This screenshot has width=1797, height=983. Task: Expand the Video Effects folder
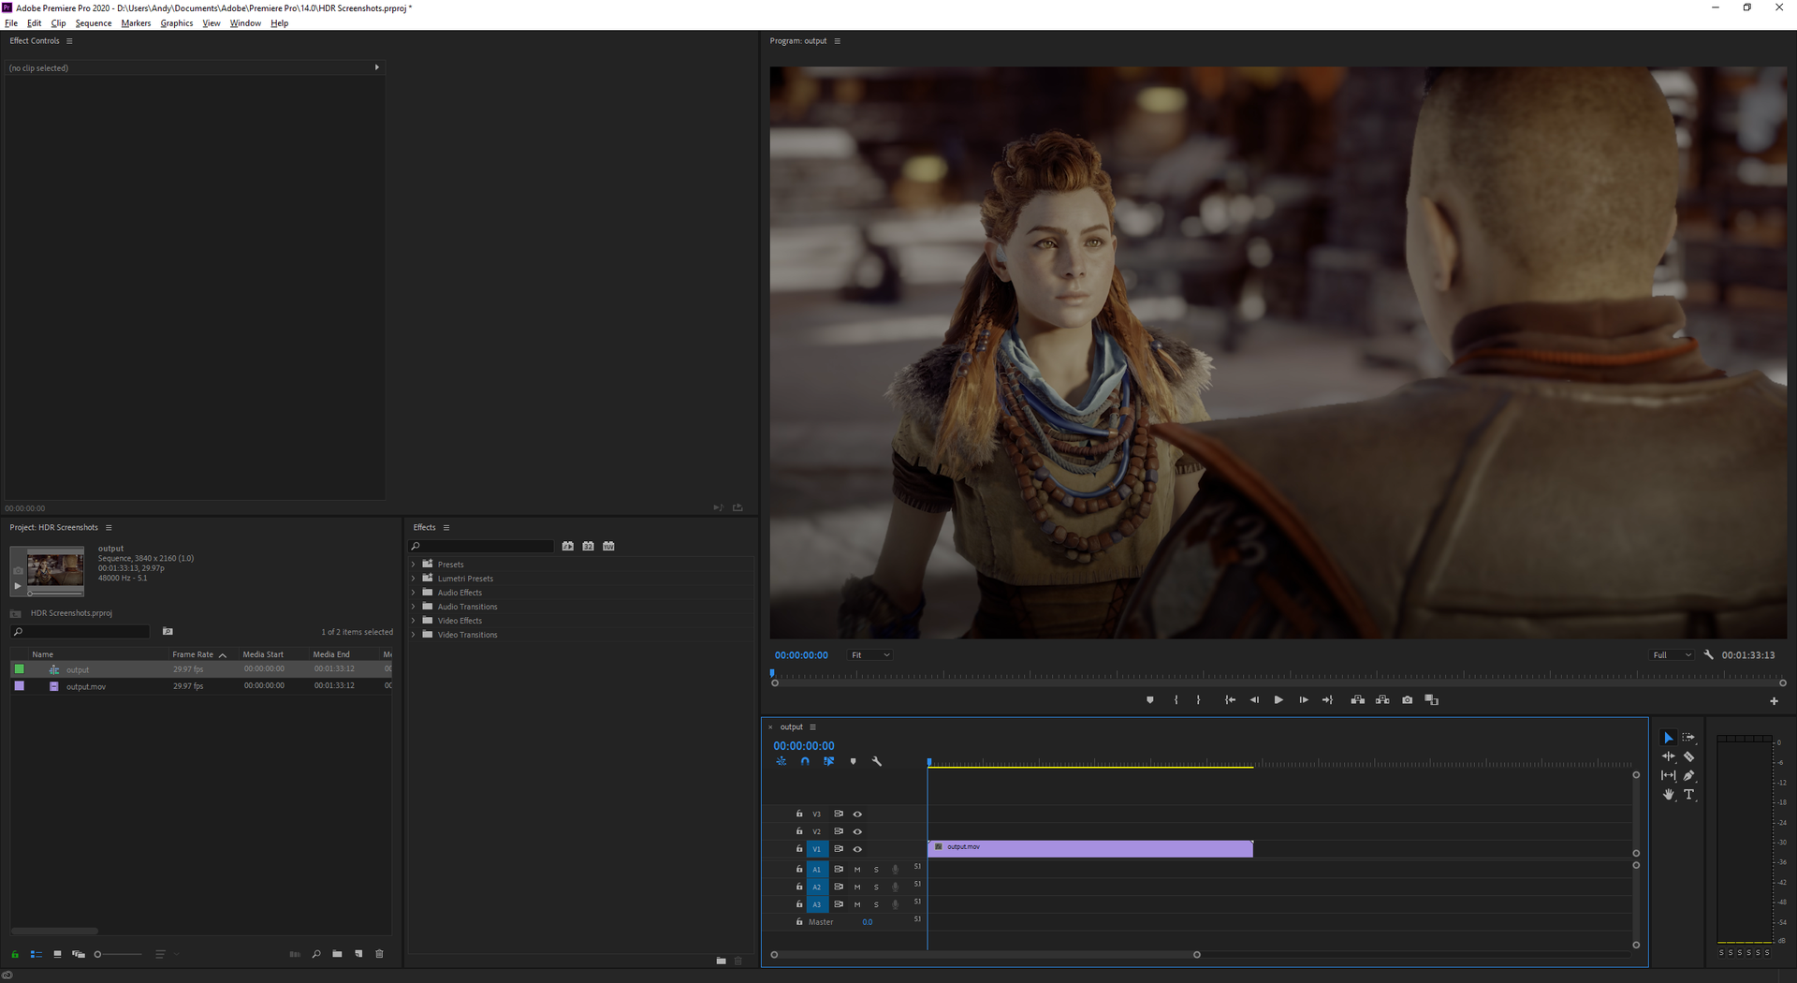point(413,621)
